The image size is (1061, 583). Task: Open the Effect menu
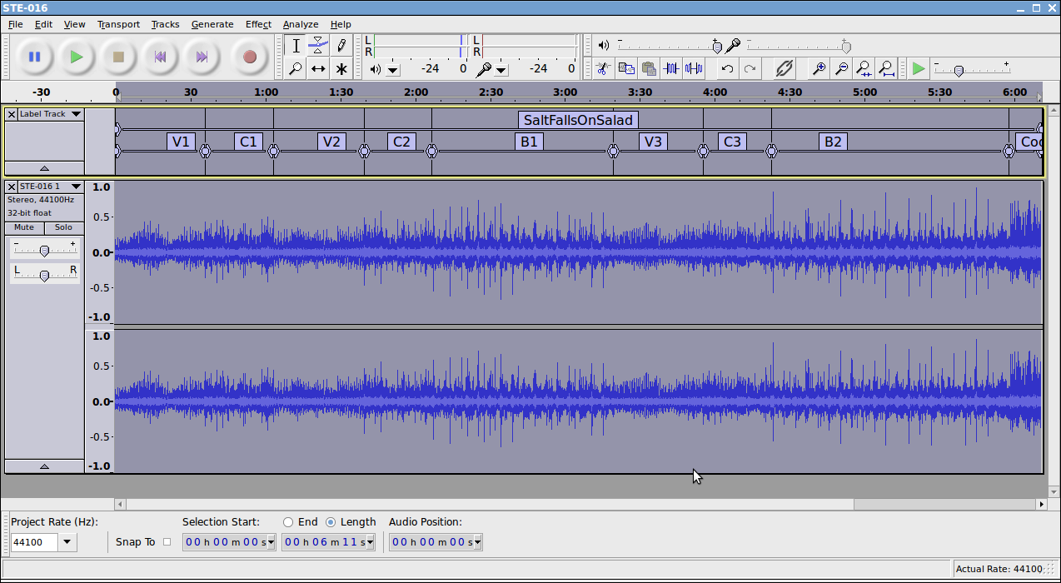pyautogui.click(x=258, y=24)
